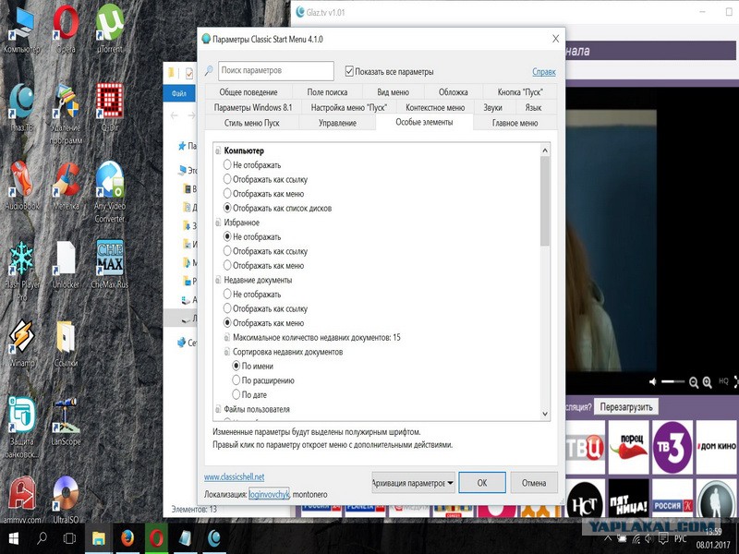Screen dimensions: 739x554
Task: Zoom out in Glaz.tv player
Action: pos(694,382)
